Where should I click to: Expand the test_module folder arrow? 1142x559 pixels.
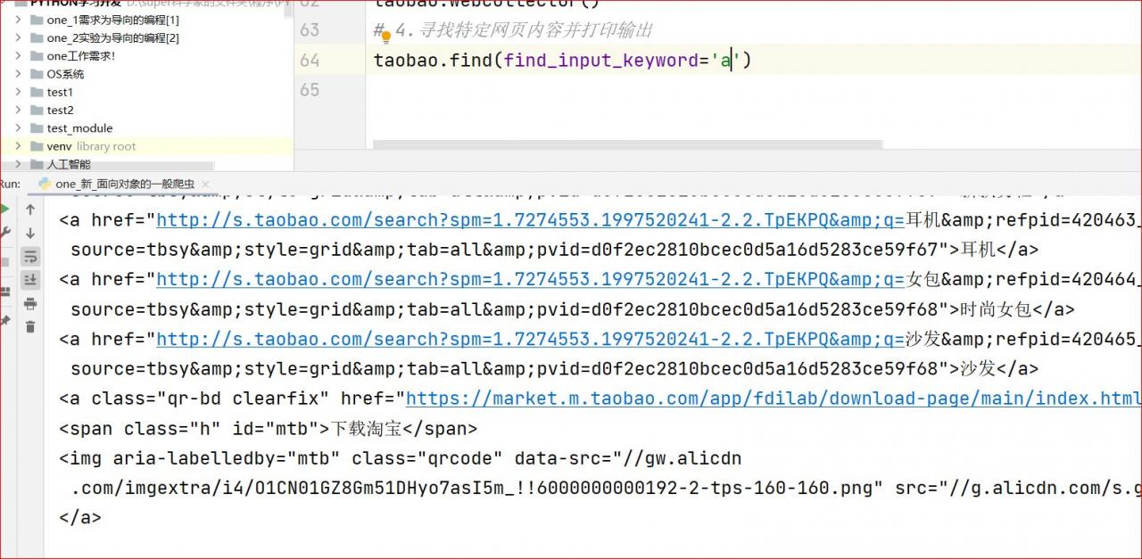(18, 128)
